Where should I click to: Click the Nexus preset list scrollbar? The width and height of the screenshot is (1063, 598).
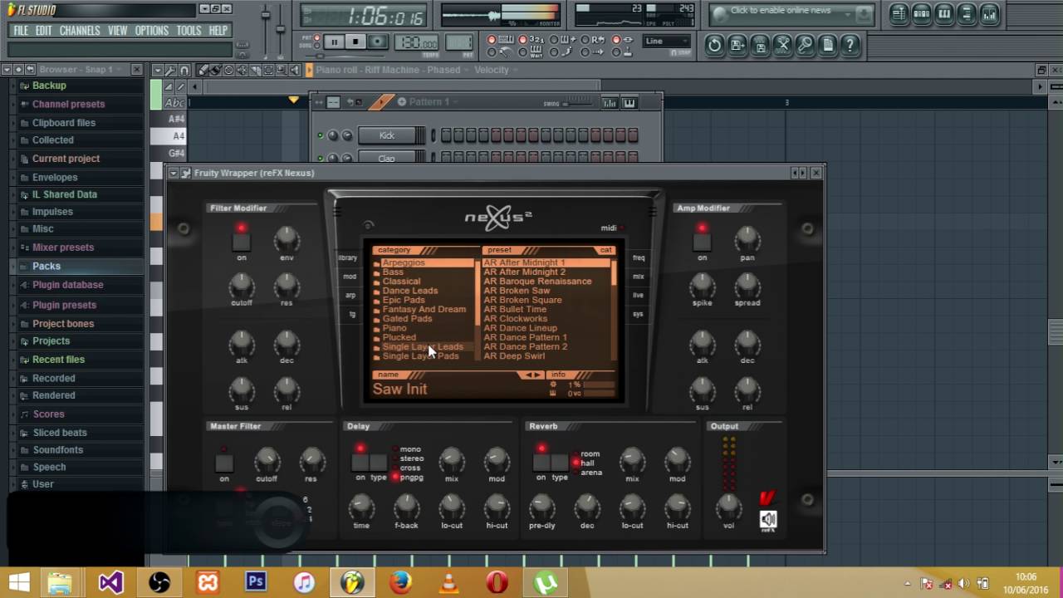pos(615,310)
